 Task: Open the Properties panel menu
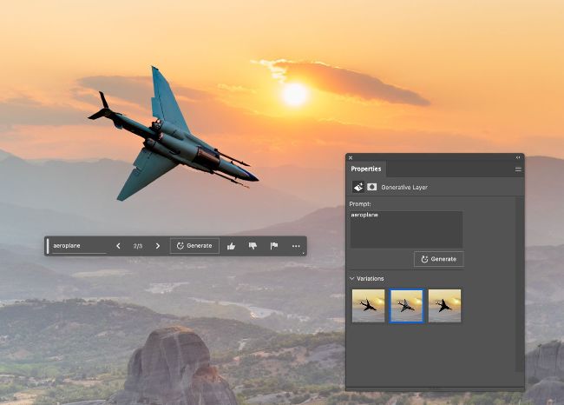point(518,169)
